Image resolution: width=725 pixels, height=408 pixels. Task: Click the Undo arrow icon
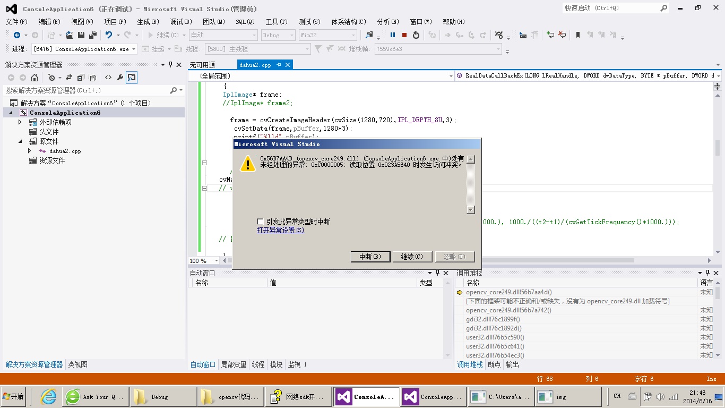pos(108,35)
